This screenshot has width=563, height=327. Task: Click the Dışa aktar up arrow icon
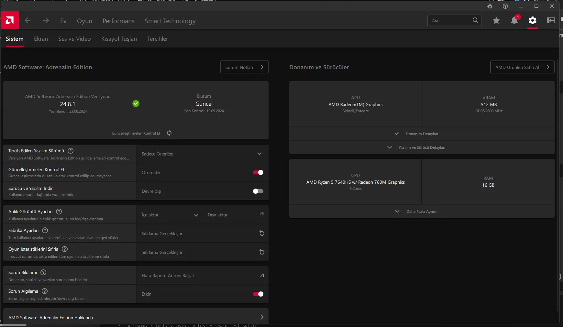(262, 214)
